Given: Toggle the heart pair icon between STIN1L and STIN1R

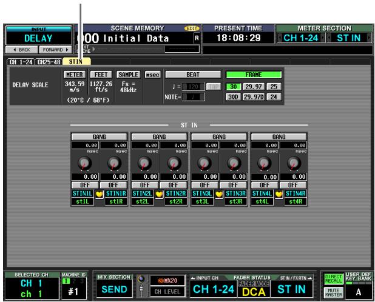Looking at the screenshot, I should (100, 194).
